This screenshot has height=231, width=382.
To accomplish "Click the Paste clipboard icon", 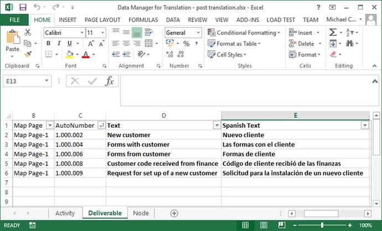I will [13, 37].
